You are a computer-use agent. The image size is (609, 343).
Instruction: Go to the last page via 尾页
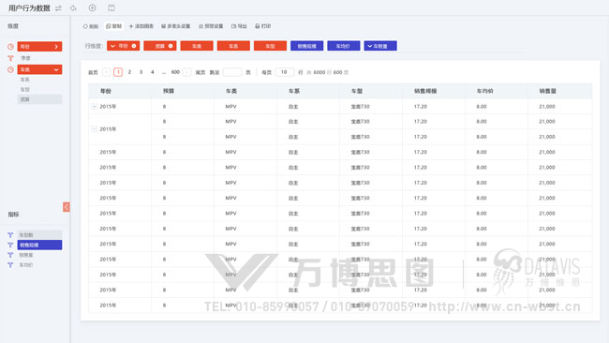tap(200, 73)
